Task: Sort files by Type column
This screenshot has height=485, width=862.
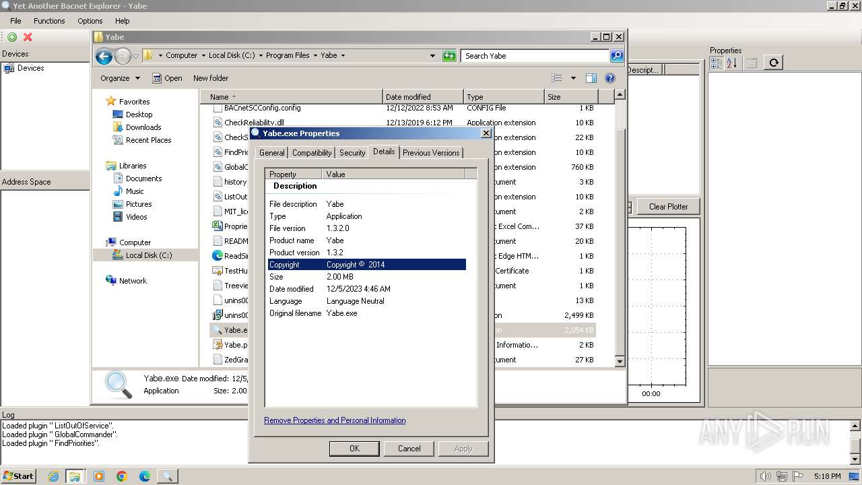Action: coord(504,97)
